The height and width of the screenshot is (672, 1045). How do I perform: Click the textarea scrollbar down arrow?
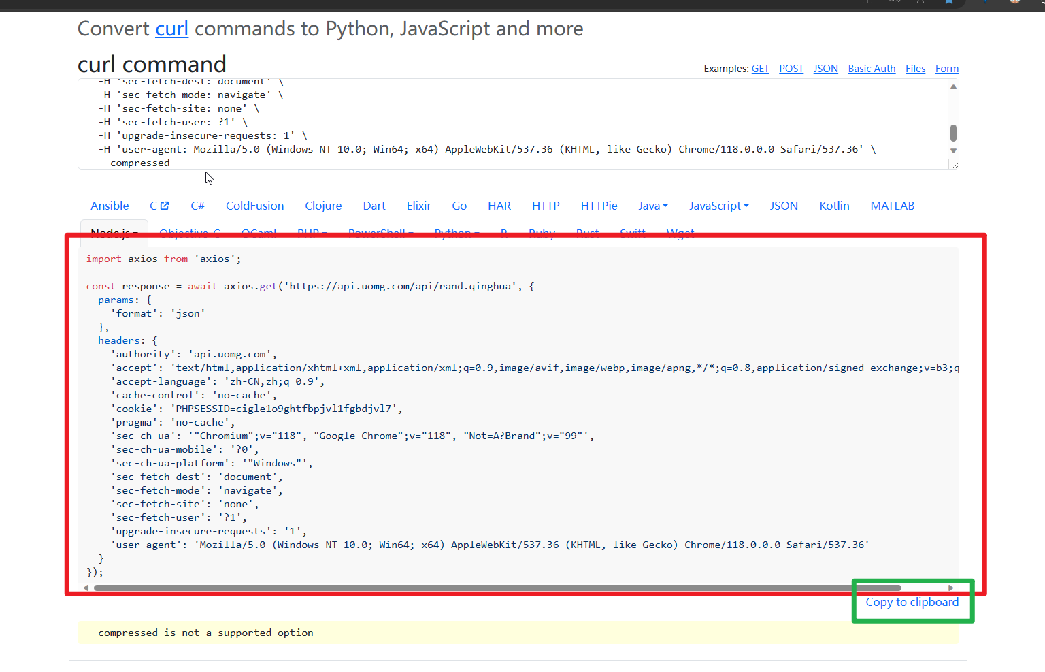(953, 151)
